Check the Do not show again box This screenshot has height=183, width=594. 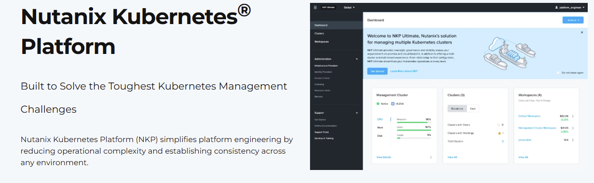558,73
